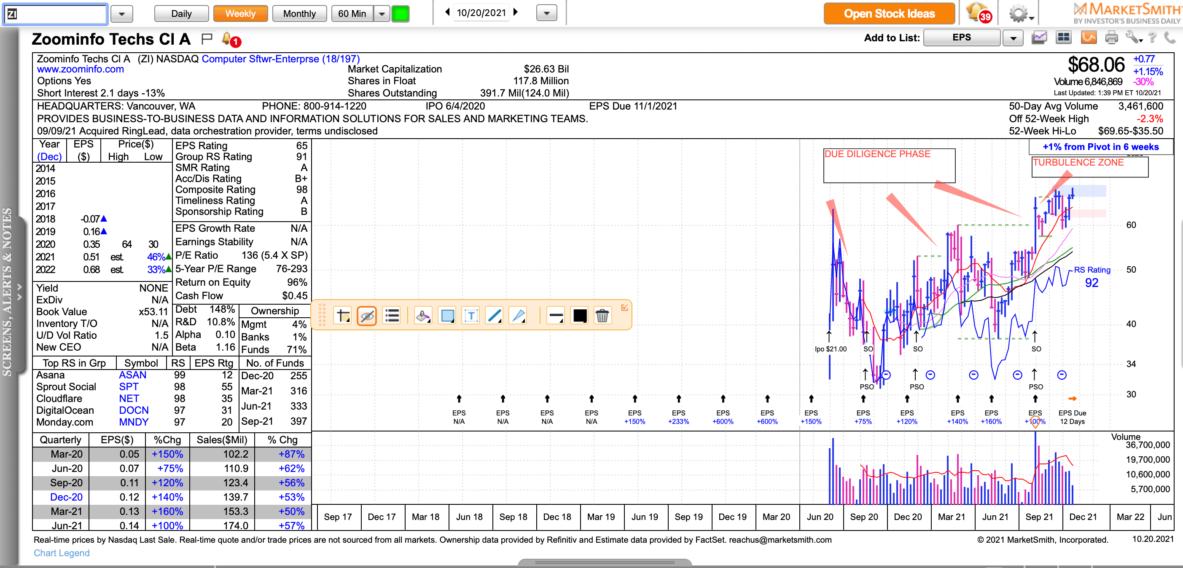The height and width of the screenshot is (568, 1183).
Task: Open MNDY symbol link
Action: click(x=134, y=422)
